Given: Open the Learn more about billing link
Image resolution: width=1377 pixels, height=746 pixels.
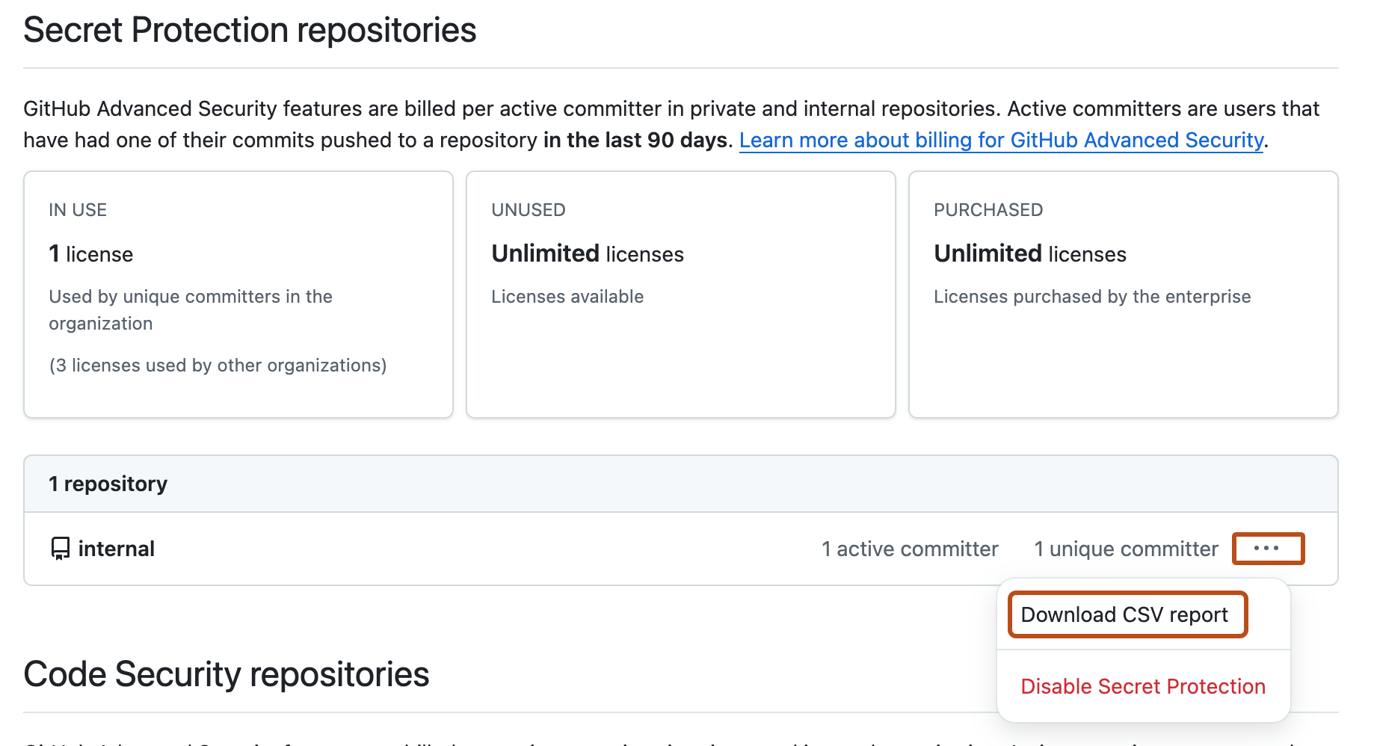Looking at the screenshot, I should point(999,140).
